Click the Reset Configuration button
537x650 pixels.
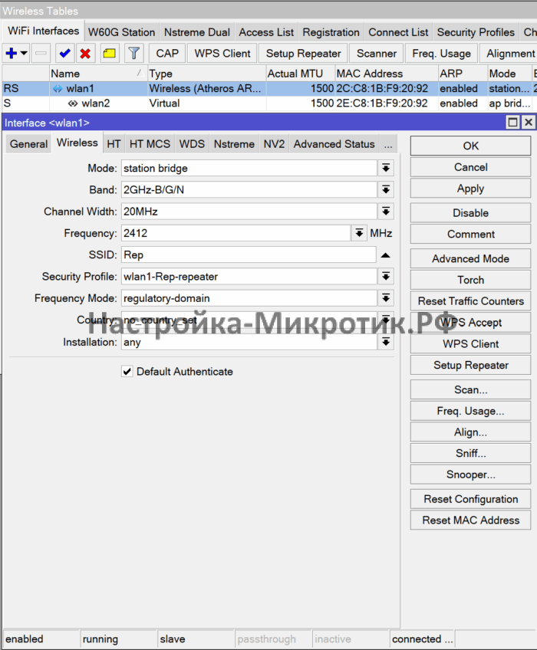[470, 499]
